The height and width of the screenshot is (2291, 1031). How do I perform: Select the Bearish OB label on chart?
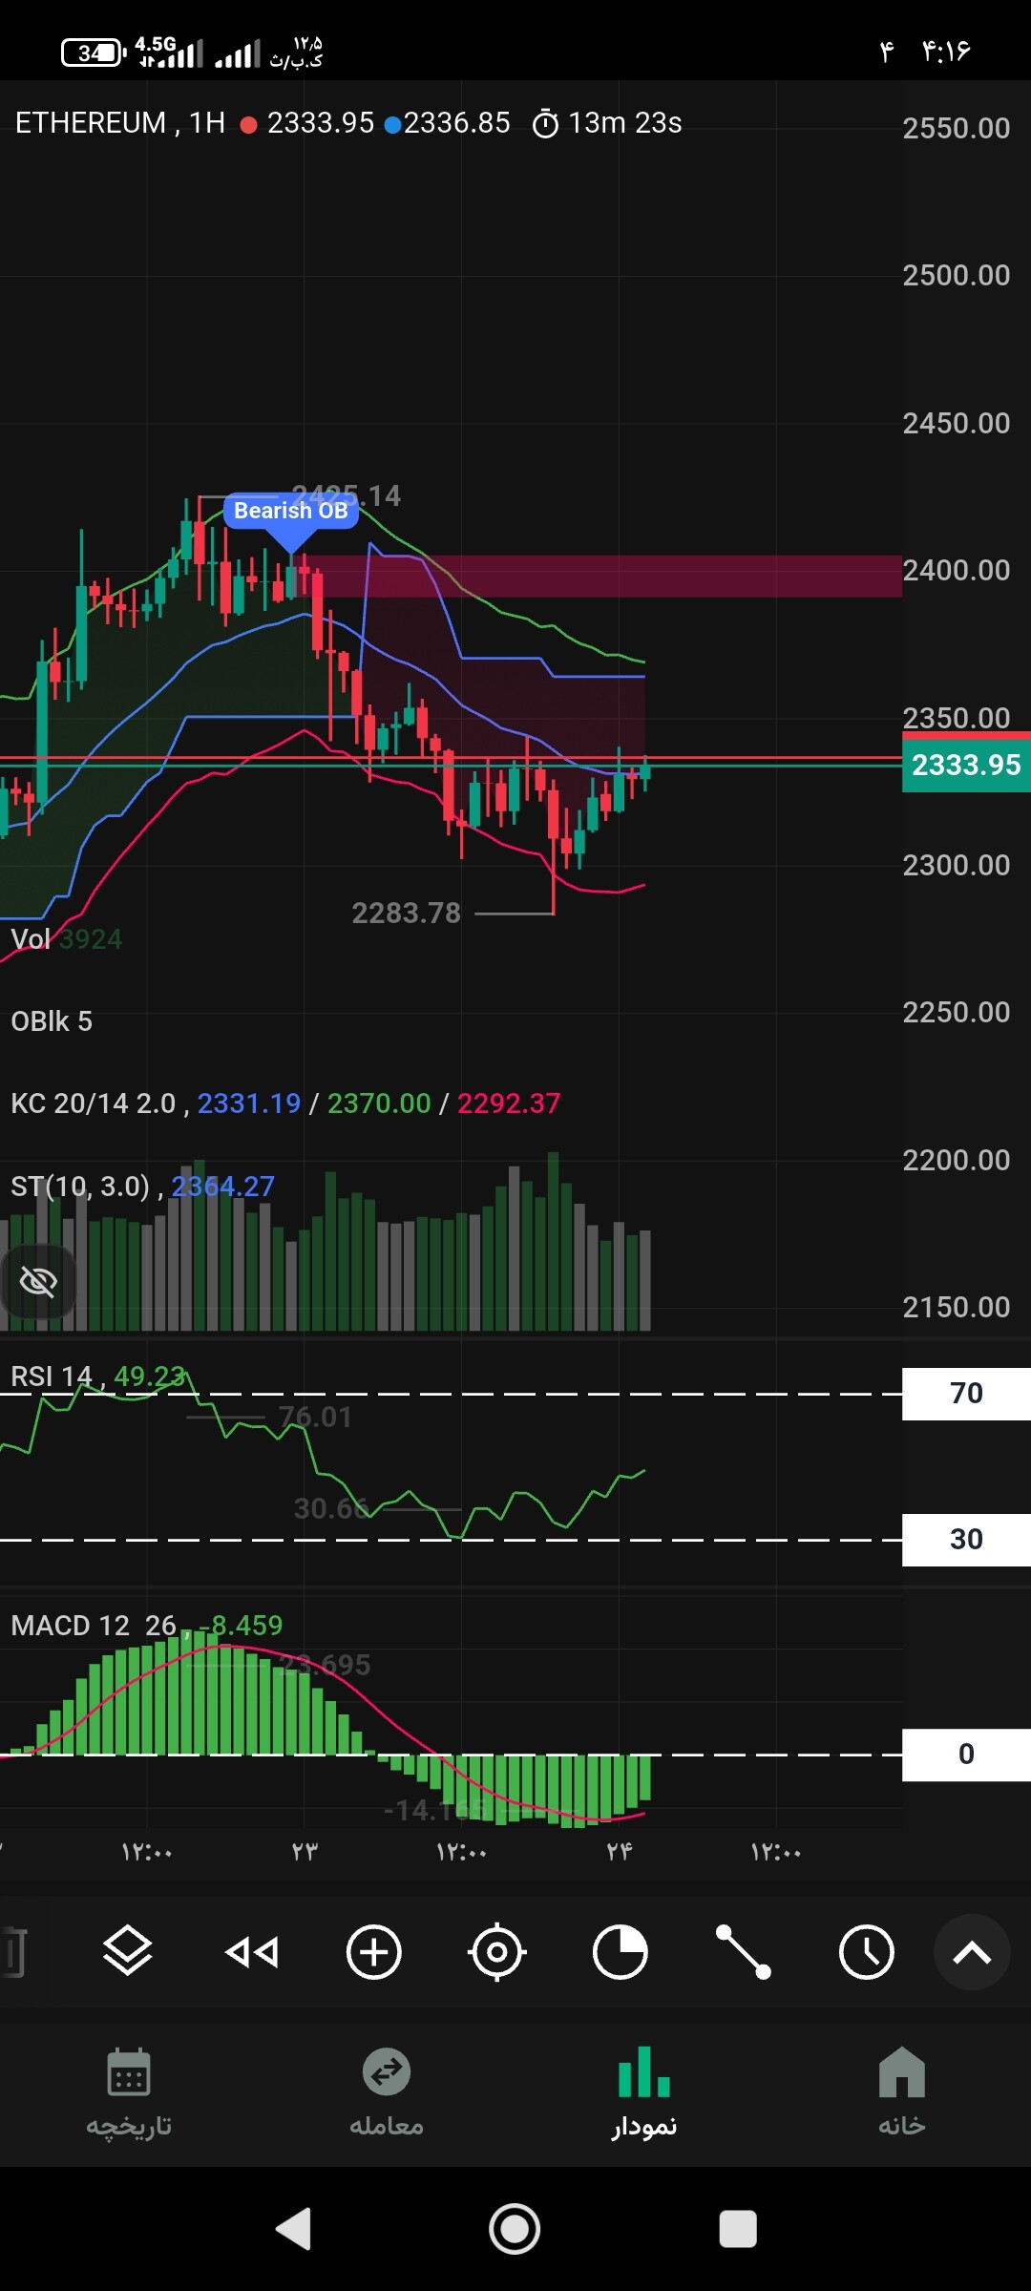click(x=291, y=511)
